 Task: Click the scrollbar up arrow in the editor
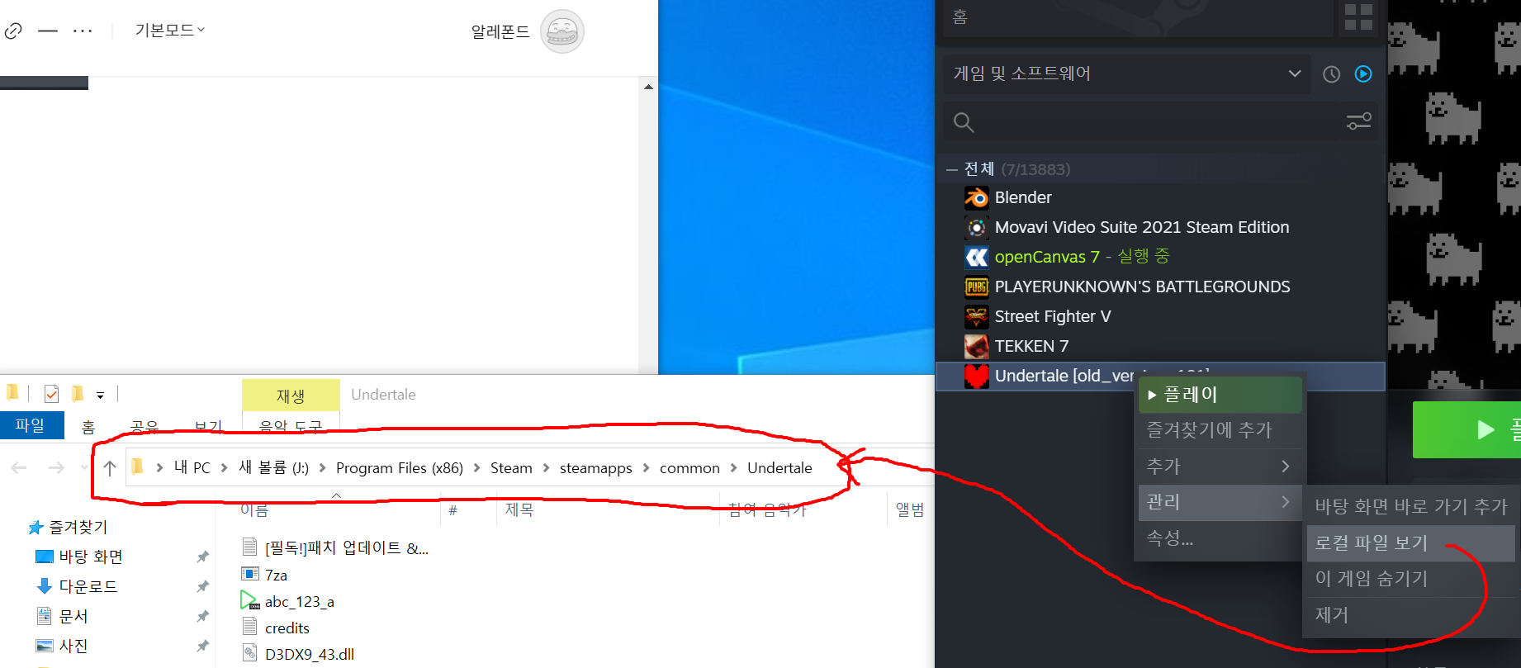tap(648, 87)
